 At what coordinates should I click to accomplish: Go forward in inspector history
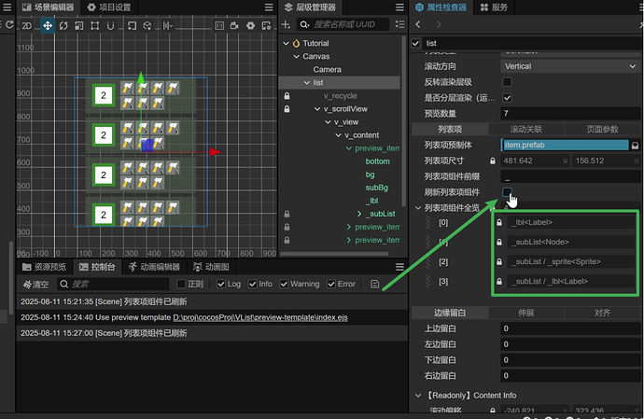pos(439,24)
